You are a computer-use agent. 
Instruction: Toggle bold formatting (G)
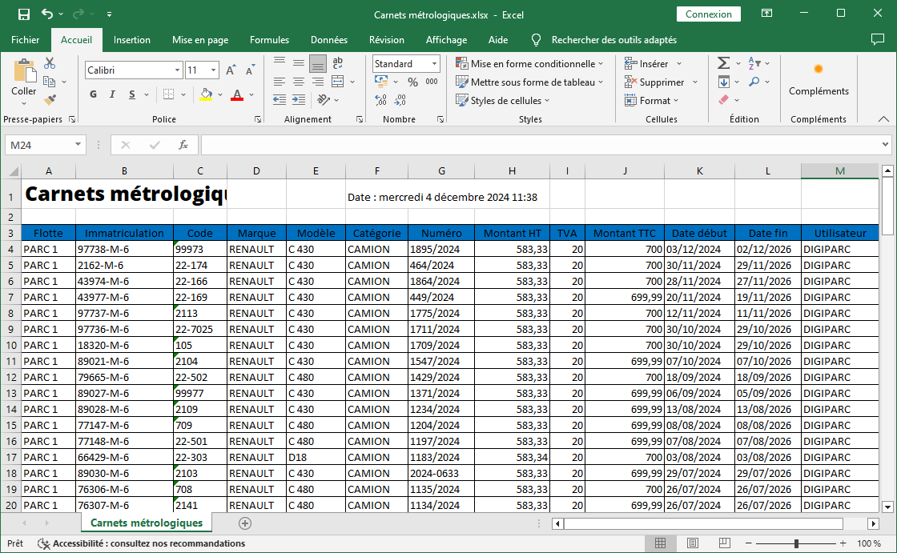click(x=93, y=94)
